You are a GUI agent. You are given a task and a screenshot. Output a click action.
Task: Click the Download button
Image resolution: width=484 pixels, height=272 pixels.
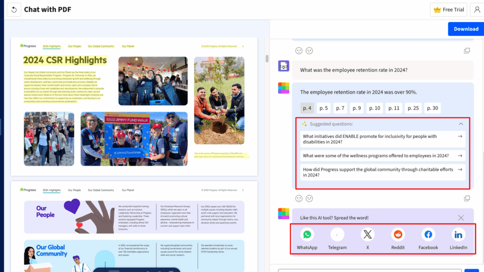click(466, 29)
